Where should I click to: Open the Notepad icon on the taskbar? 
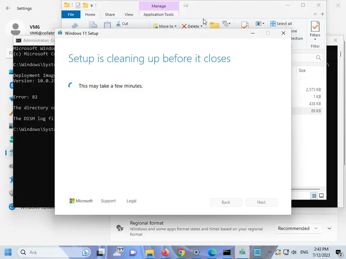pyautogui.click(x=257, y=252)
